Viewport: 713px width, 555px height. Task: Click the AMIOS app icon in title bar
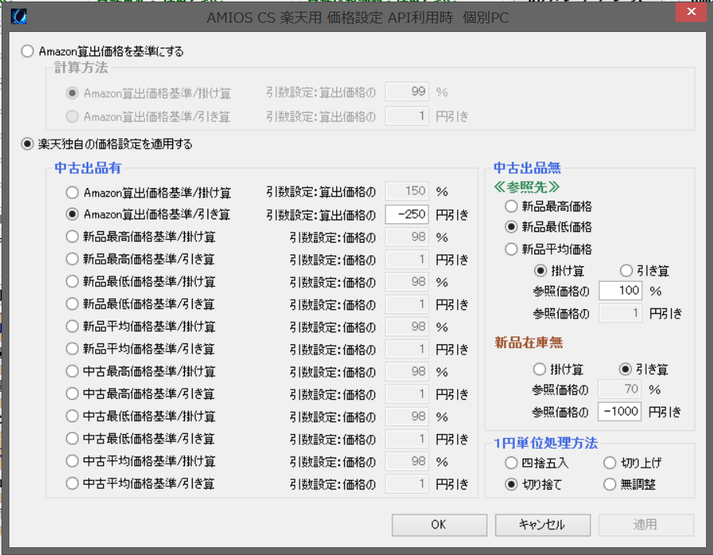(x=19, y=17)
